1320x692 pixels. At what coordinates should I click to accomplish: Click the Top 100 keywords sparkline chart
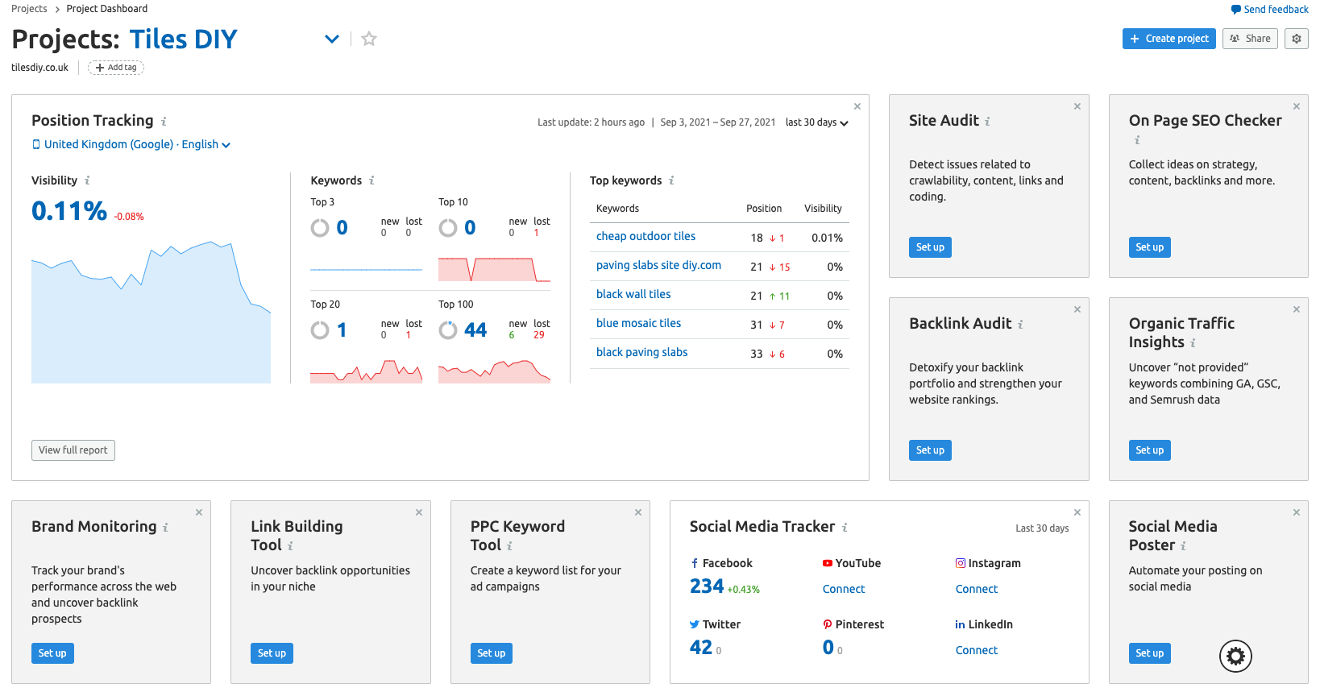tap(494, 371)
